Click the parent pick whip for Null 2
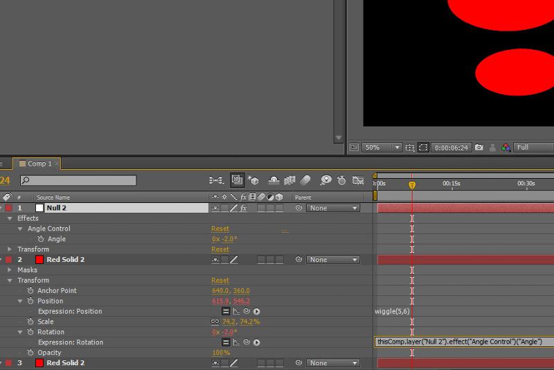 (x=299, y=208)
